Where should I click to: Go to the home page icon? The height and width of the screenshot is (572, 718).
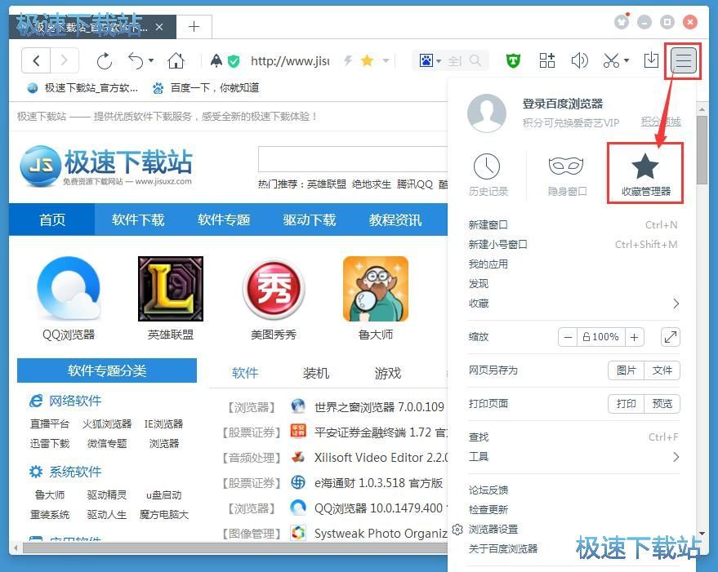[x=176, y=60]
